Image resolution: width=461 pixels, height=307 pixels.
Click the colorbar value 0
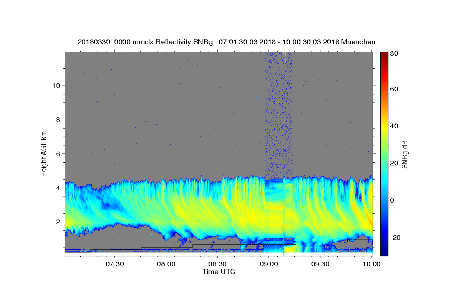(392, 201)
